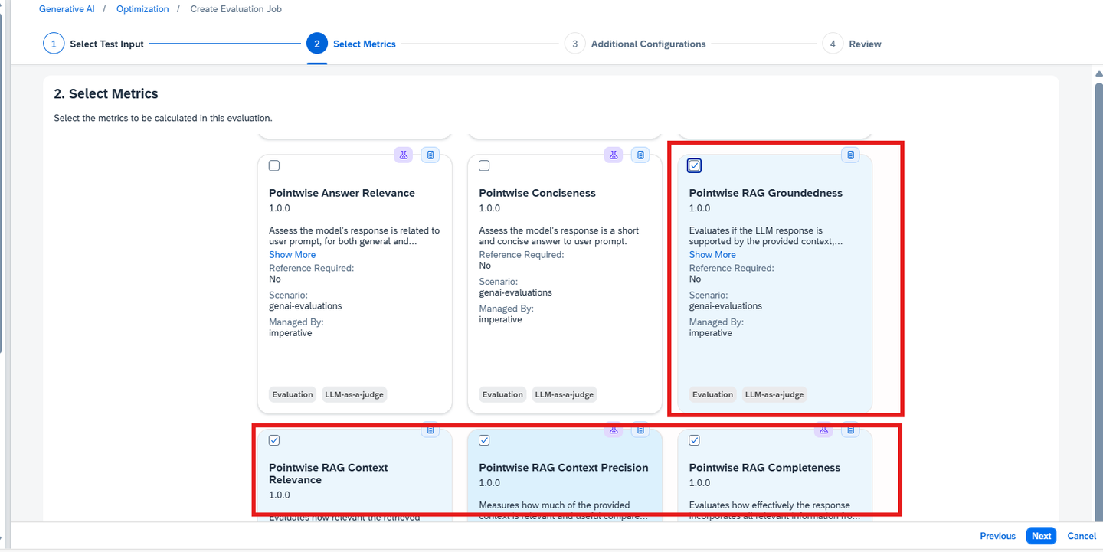Click the "Pointwise Answer Relevance" card title
The width and height of the screenshot is (1103, 552).
point(342,193)
